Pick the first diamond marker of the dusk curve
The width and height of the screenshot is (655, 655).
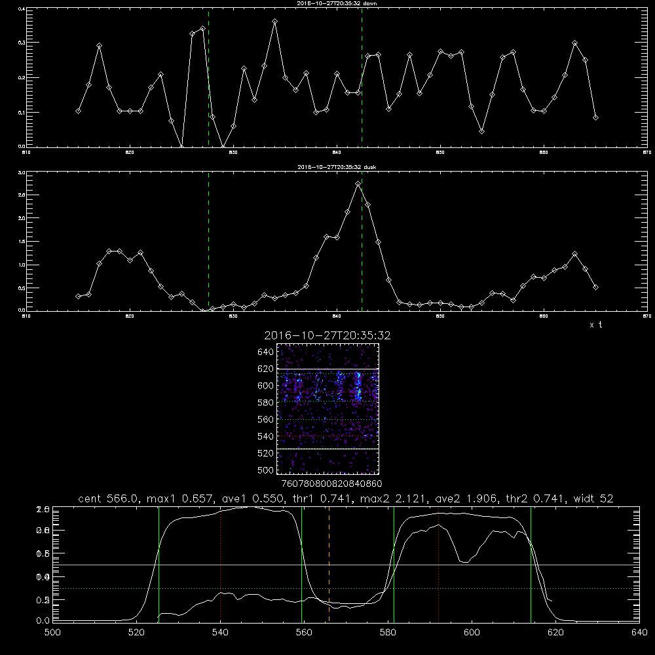pos(78,296)
